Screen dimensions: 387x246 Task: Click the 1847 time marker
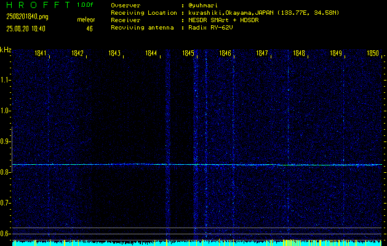[262, 53]
